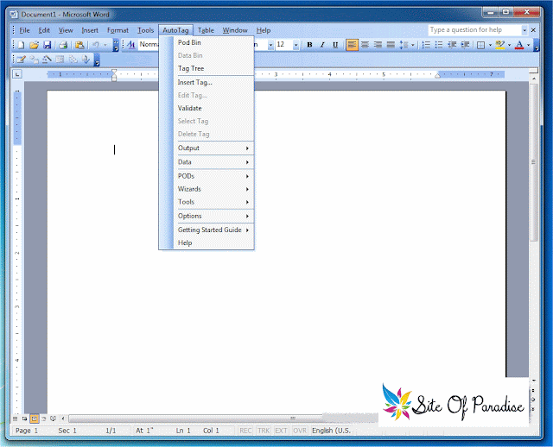This screenshot has width=553, height=447.
Task: Apply underline formatting
Action: click(x=335, y=45)
